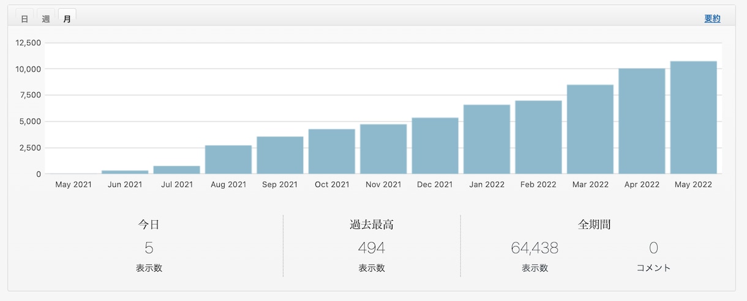Click the 5,000 y-axis value
Image resolution: width=747 pixels, height=301 pixels.
coord(30,122)
